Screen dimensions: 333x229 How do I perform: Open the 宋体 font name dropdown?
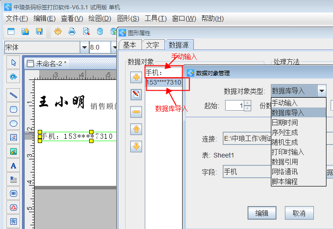84,47
